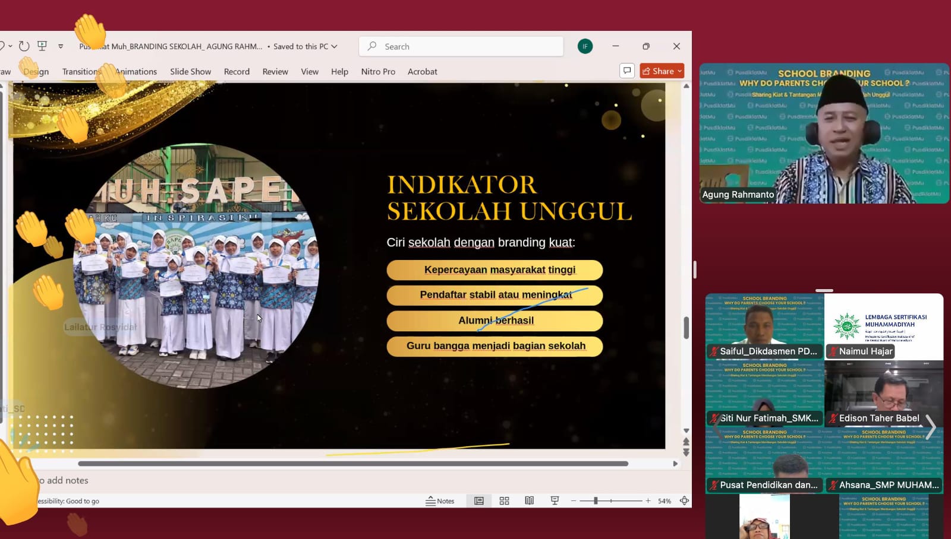Go to next slide using double-arrow
This screenshot has height=539, width=951.
pos(686,453)
